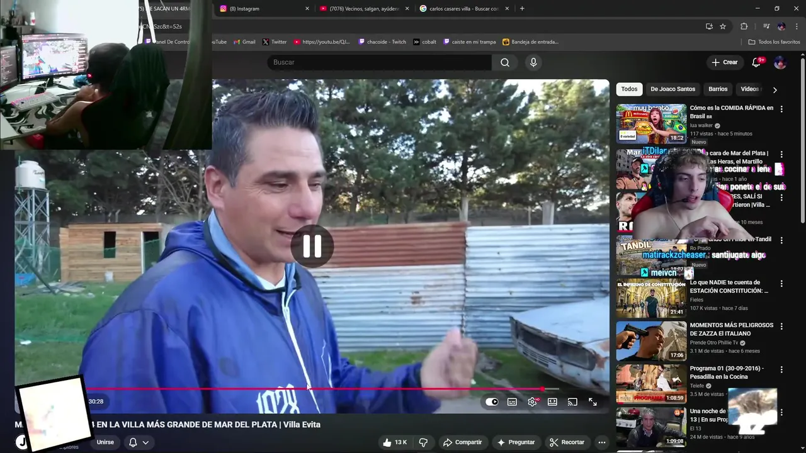806x453 pixels.
Task: Open options for ZAZZA El ITALIANO video
Action: point(781,327)
